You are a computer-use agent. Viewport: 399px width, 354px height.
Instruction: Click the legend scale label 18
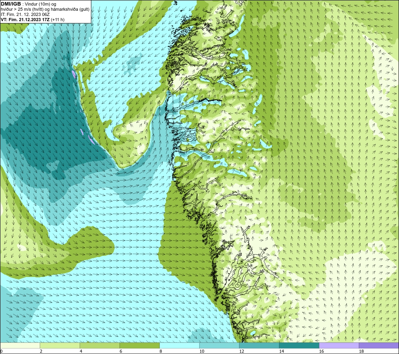pos(361,352)
